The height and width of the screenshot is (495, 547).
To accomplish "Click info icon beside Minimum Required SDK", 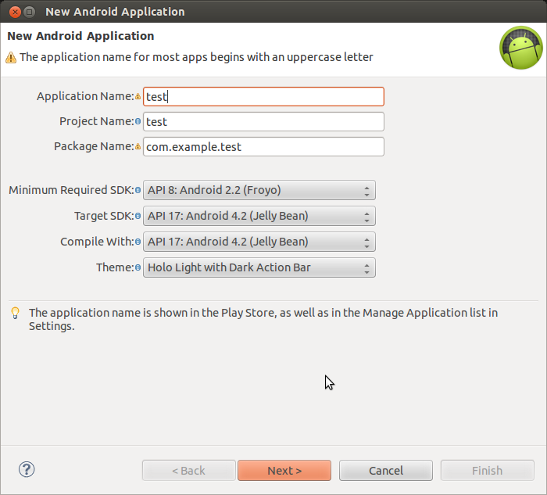I will [138, 190].
